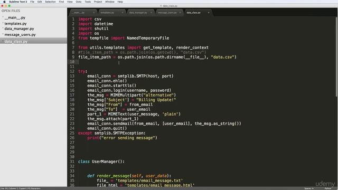Close the data_class.py tab
This screenshot has width=338, height=190.
coord(209,13)
